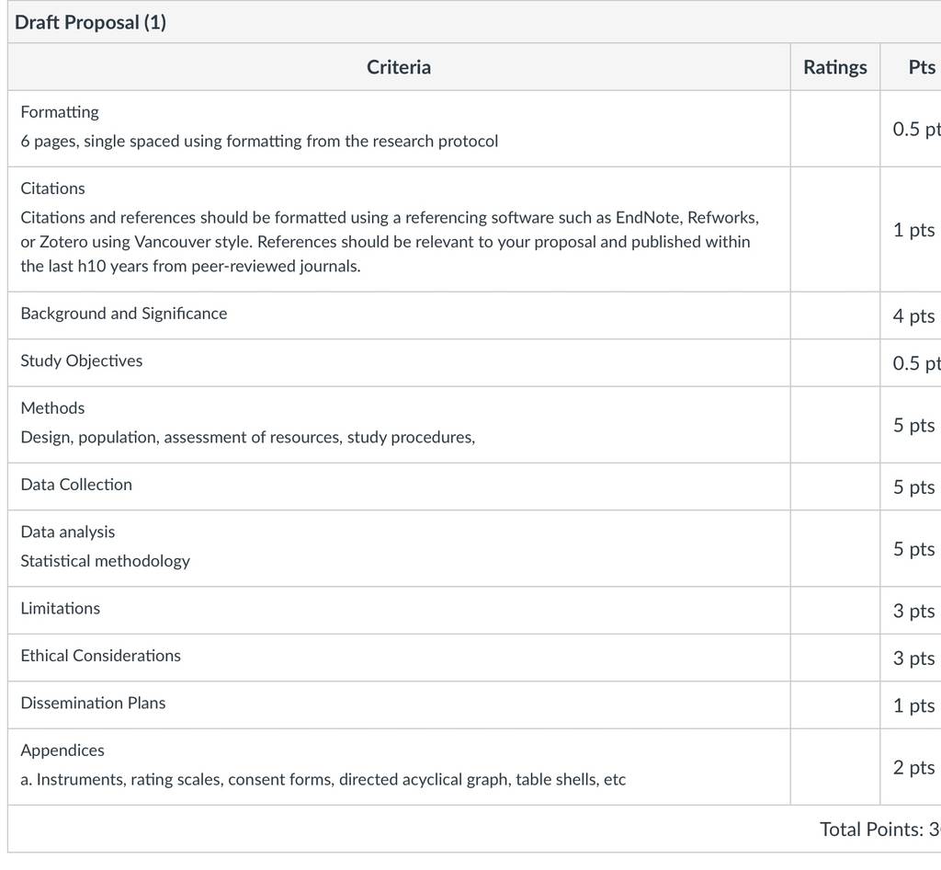Select the Total Points summary text
Screen dimensions: 941x870
coord(879,830)
